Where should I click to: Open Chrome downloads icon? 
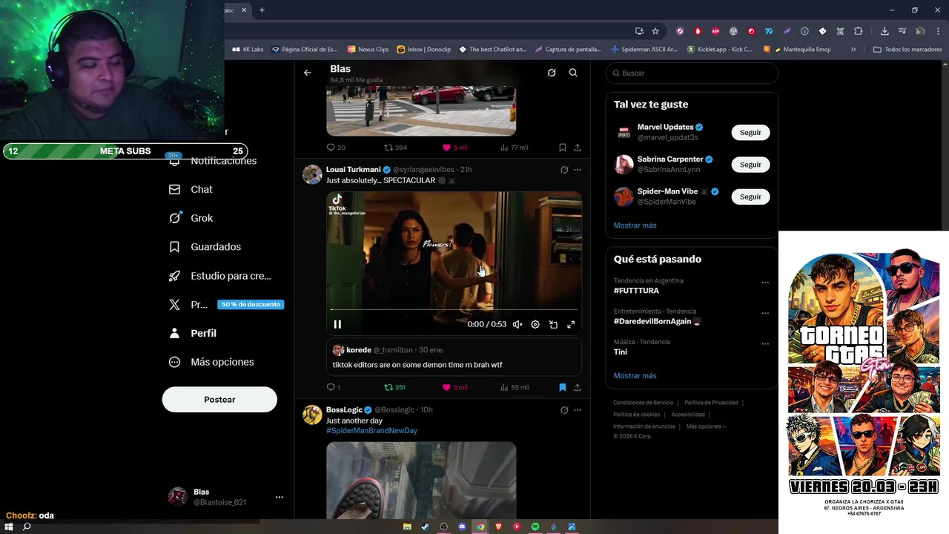coord(884,31)
